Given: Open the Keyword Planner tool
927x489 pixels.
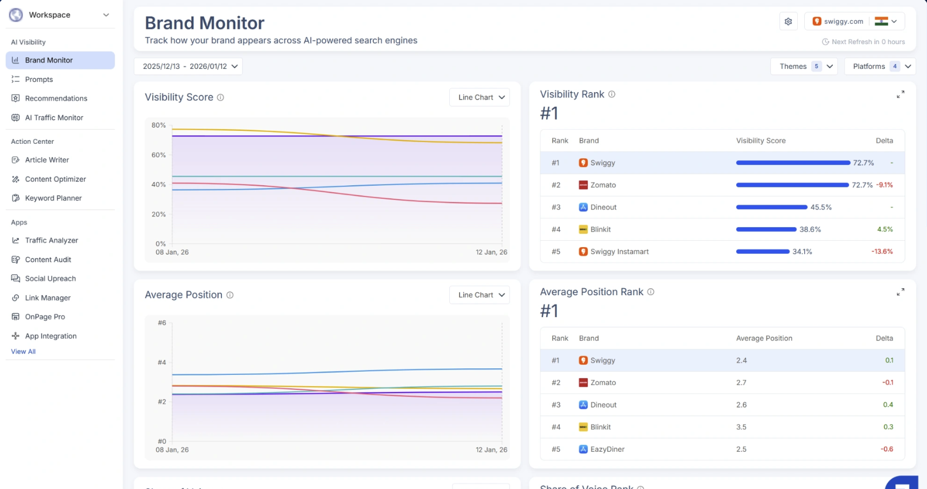Looking at the screenshot, I should coord(53,198).
